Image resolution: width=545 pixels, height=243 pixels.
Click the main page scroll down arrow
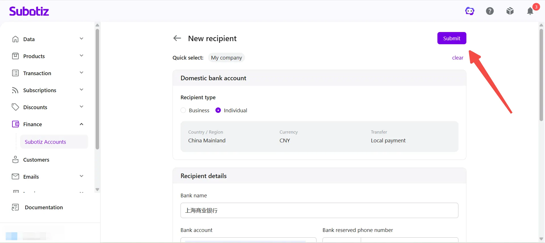541,239
